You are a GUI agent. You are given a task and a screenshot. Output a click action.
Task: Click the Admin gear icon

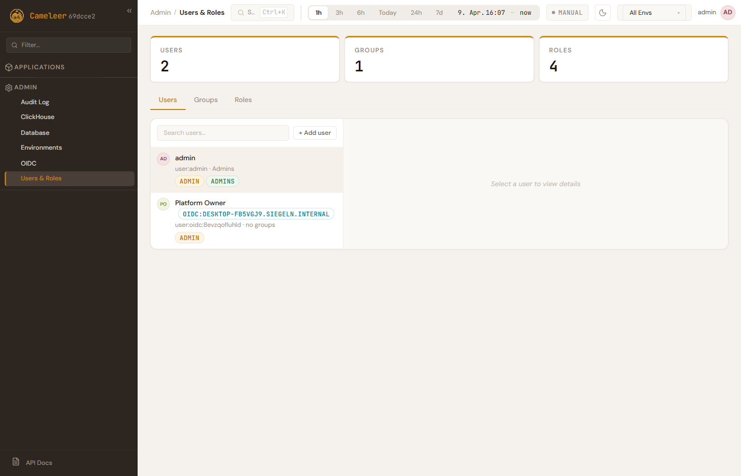click(x=8, y=88)
